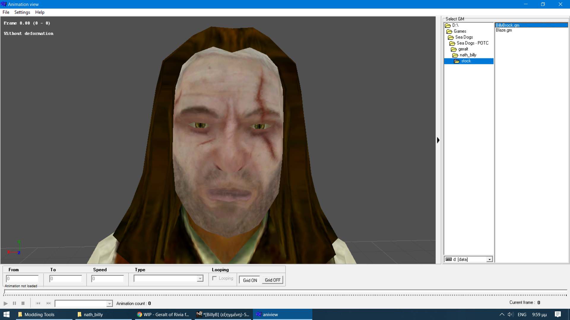Image resolution: width=570 pixels, height=320 pixels.
Task: Open the drive selector d: [data]
Action: click(x=468, y=259)
